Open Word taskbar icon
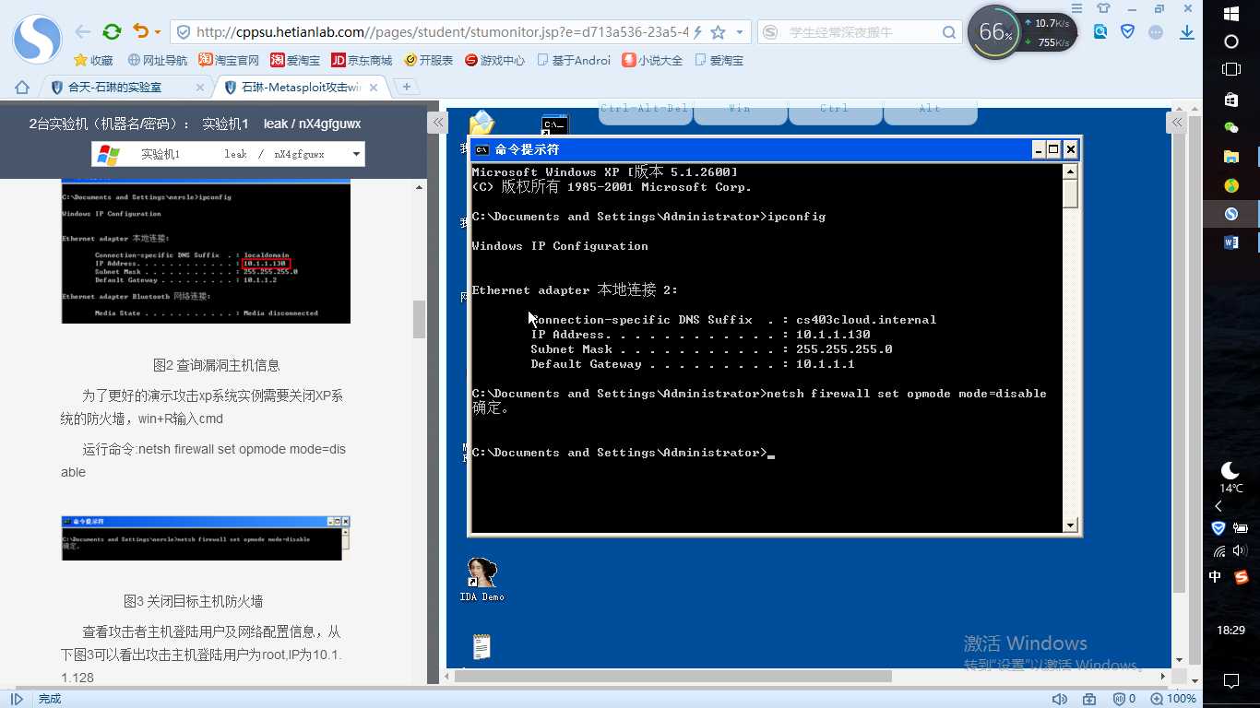The height and width of the screenshot is (708, 1260). [x=1231, y=242]
